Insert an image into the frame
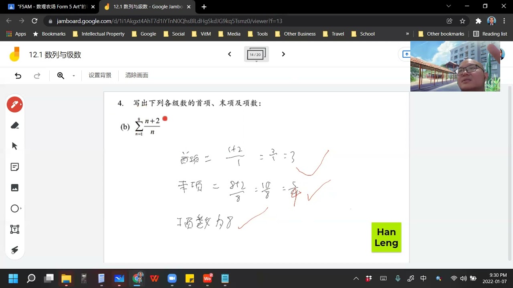Viewport: 513px width, 288px height. (x=15, y=188)
